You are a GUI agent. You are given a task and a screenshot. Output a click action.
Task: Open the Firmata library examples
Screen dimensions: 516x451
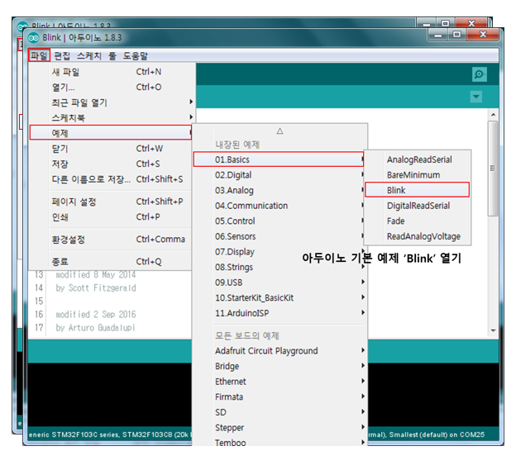(x=279, y=397)
